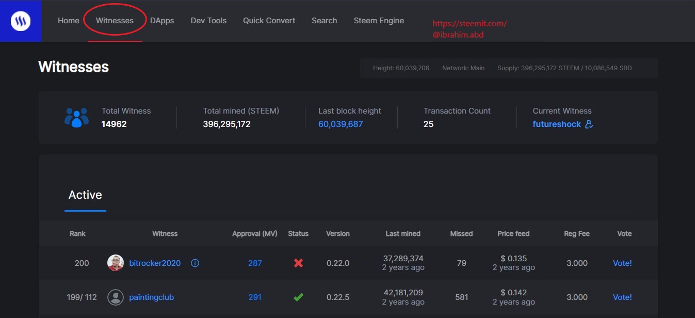Screen dimensions: 695x318
Task: Click the Vote column header
Action: pyautogui.click(x=624, y=234)
